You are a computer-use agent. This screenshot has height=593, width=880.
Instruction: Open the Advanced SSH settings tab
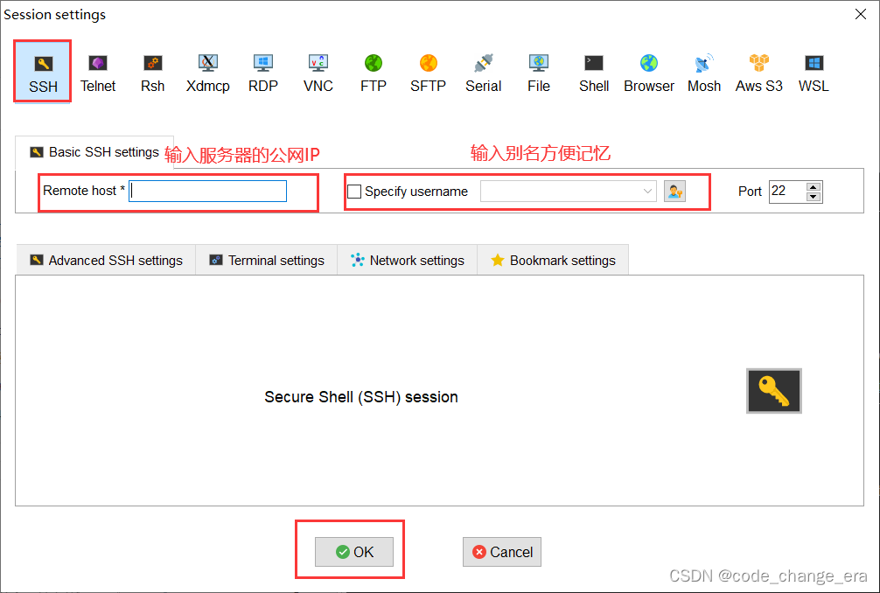107,261
